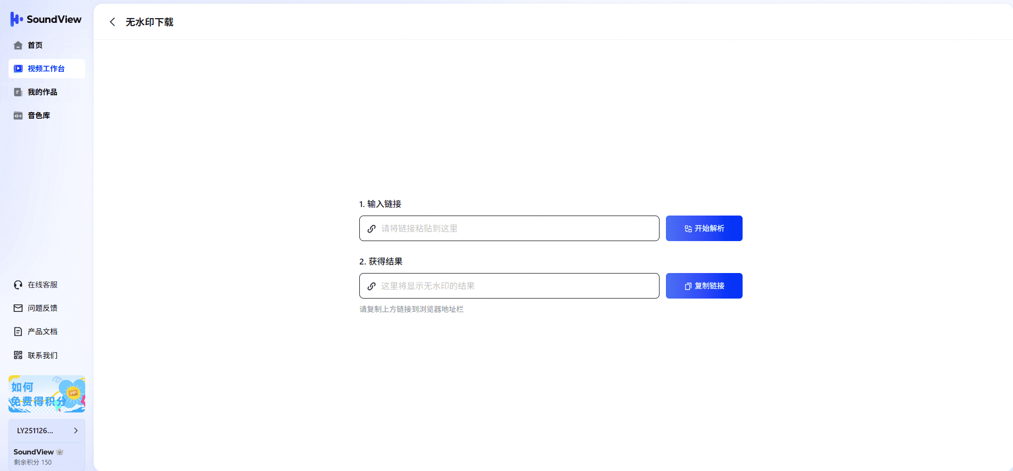Click the envelope icon for 问题反馈

click(x=18, y=308)
